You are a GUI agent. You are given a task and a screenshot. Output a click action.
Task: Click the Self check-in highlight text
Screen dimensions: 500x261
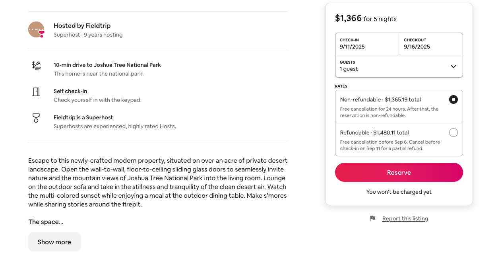(x=70, y=91)
